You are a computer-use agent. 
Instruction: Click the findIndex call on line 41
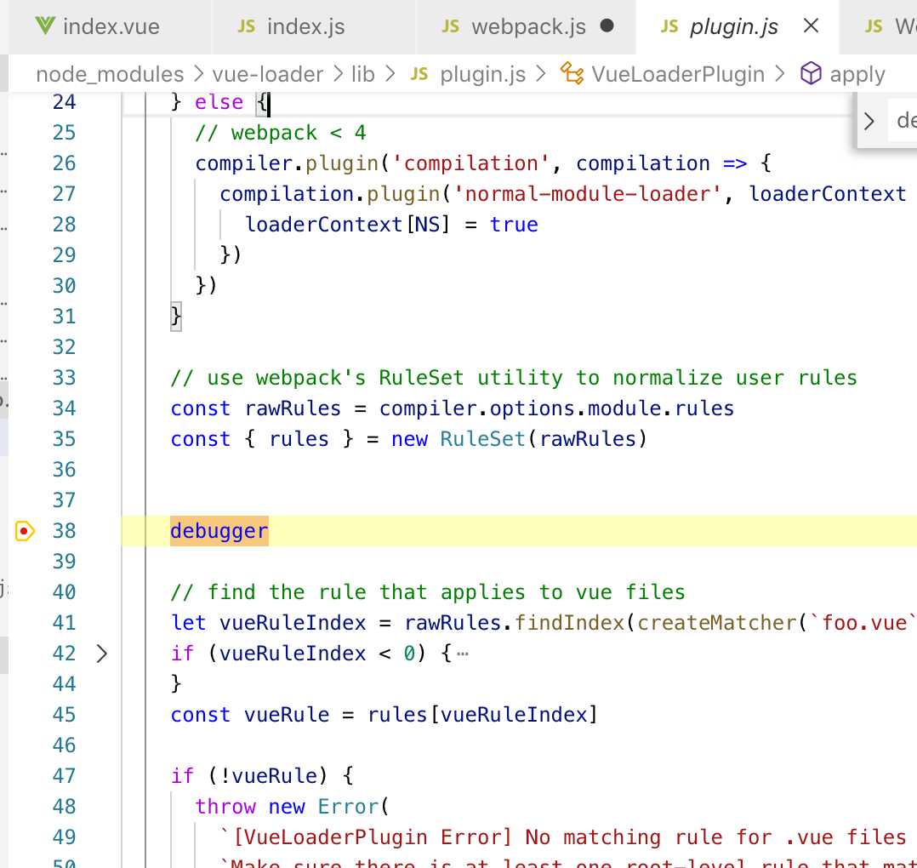point(569,623)
